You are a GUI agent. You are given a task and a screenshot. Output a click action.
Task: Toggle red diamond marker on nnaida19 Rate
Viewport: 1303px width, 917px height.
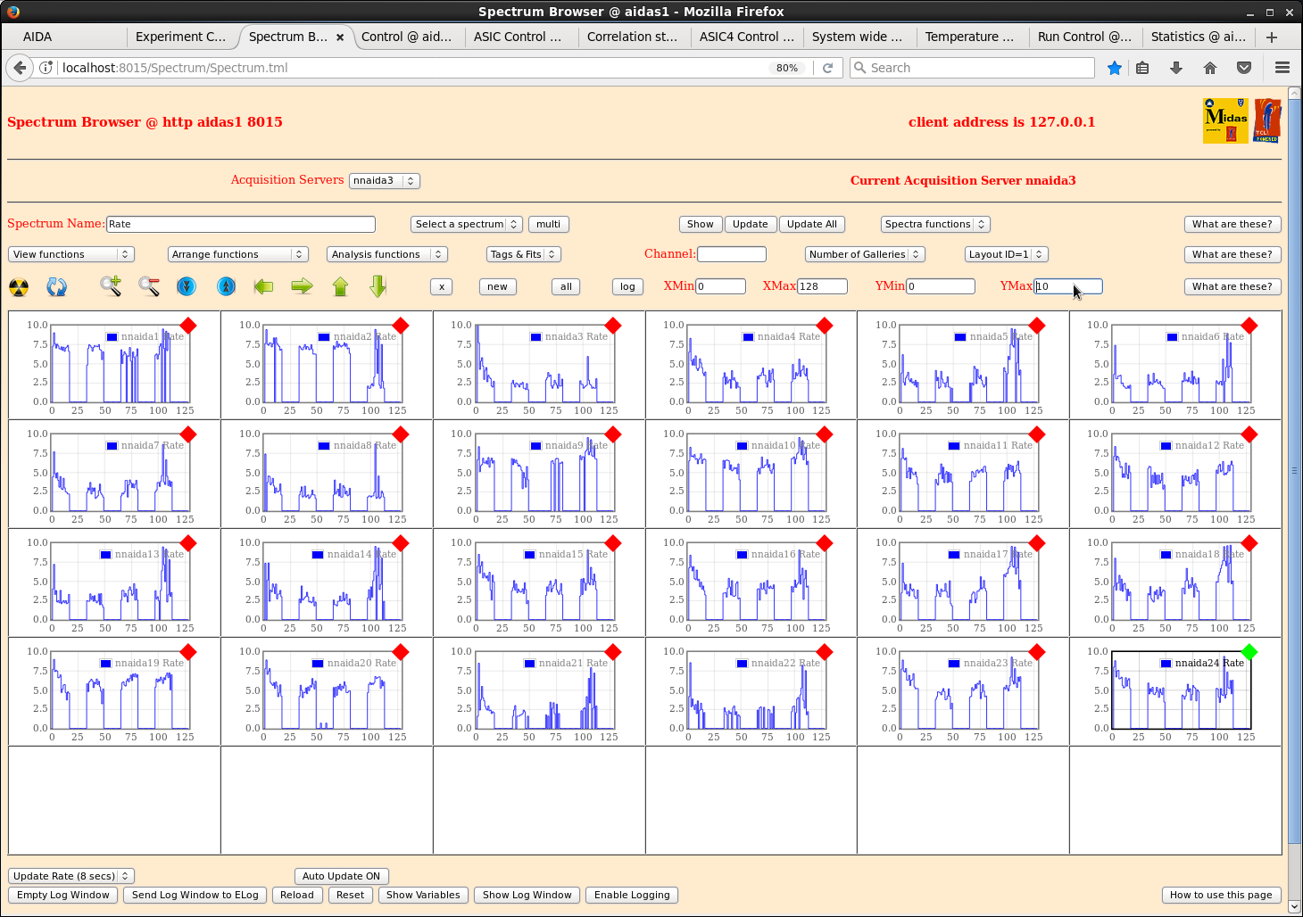tap(188, 652)
